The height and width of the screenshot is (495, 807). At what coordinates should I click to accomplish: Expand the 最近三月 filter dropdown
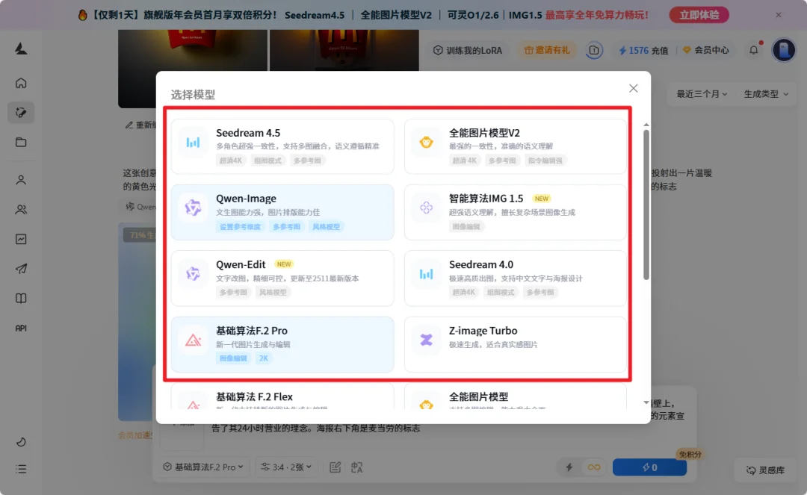[701, 94]
